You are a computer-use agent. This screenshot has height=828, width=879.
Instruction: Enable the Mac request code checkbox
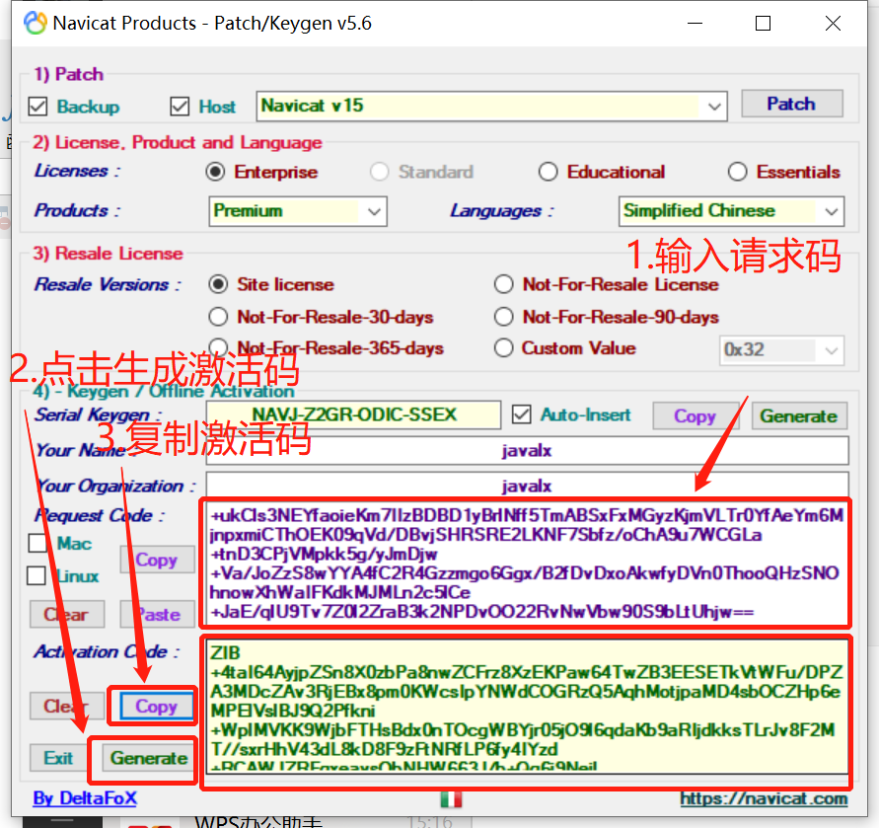click(37, 543)
